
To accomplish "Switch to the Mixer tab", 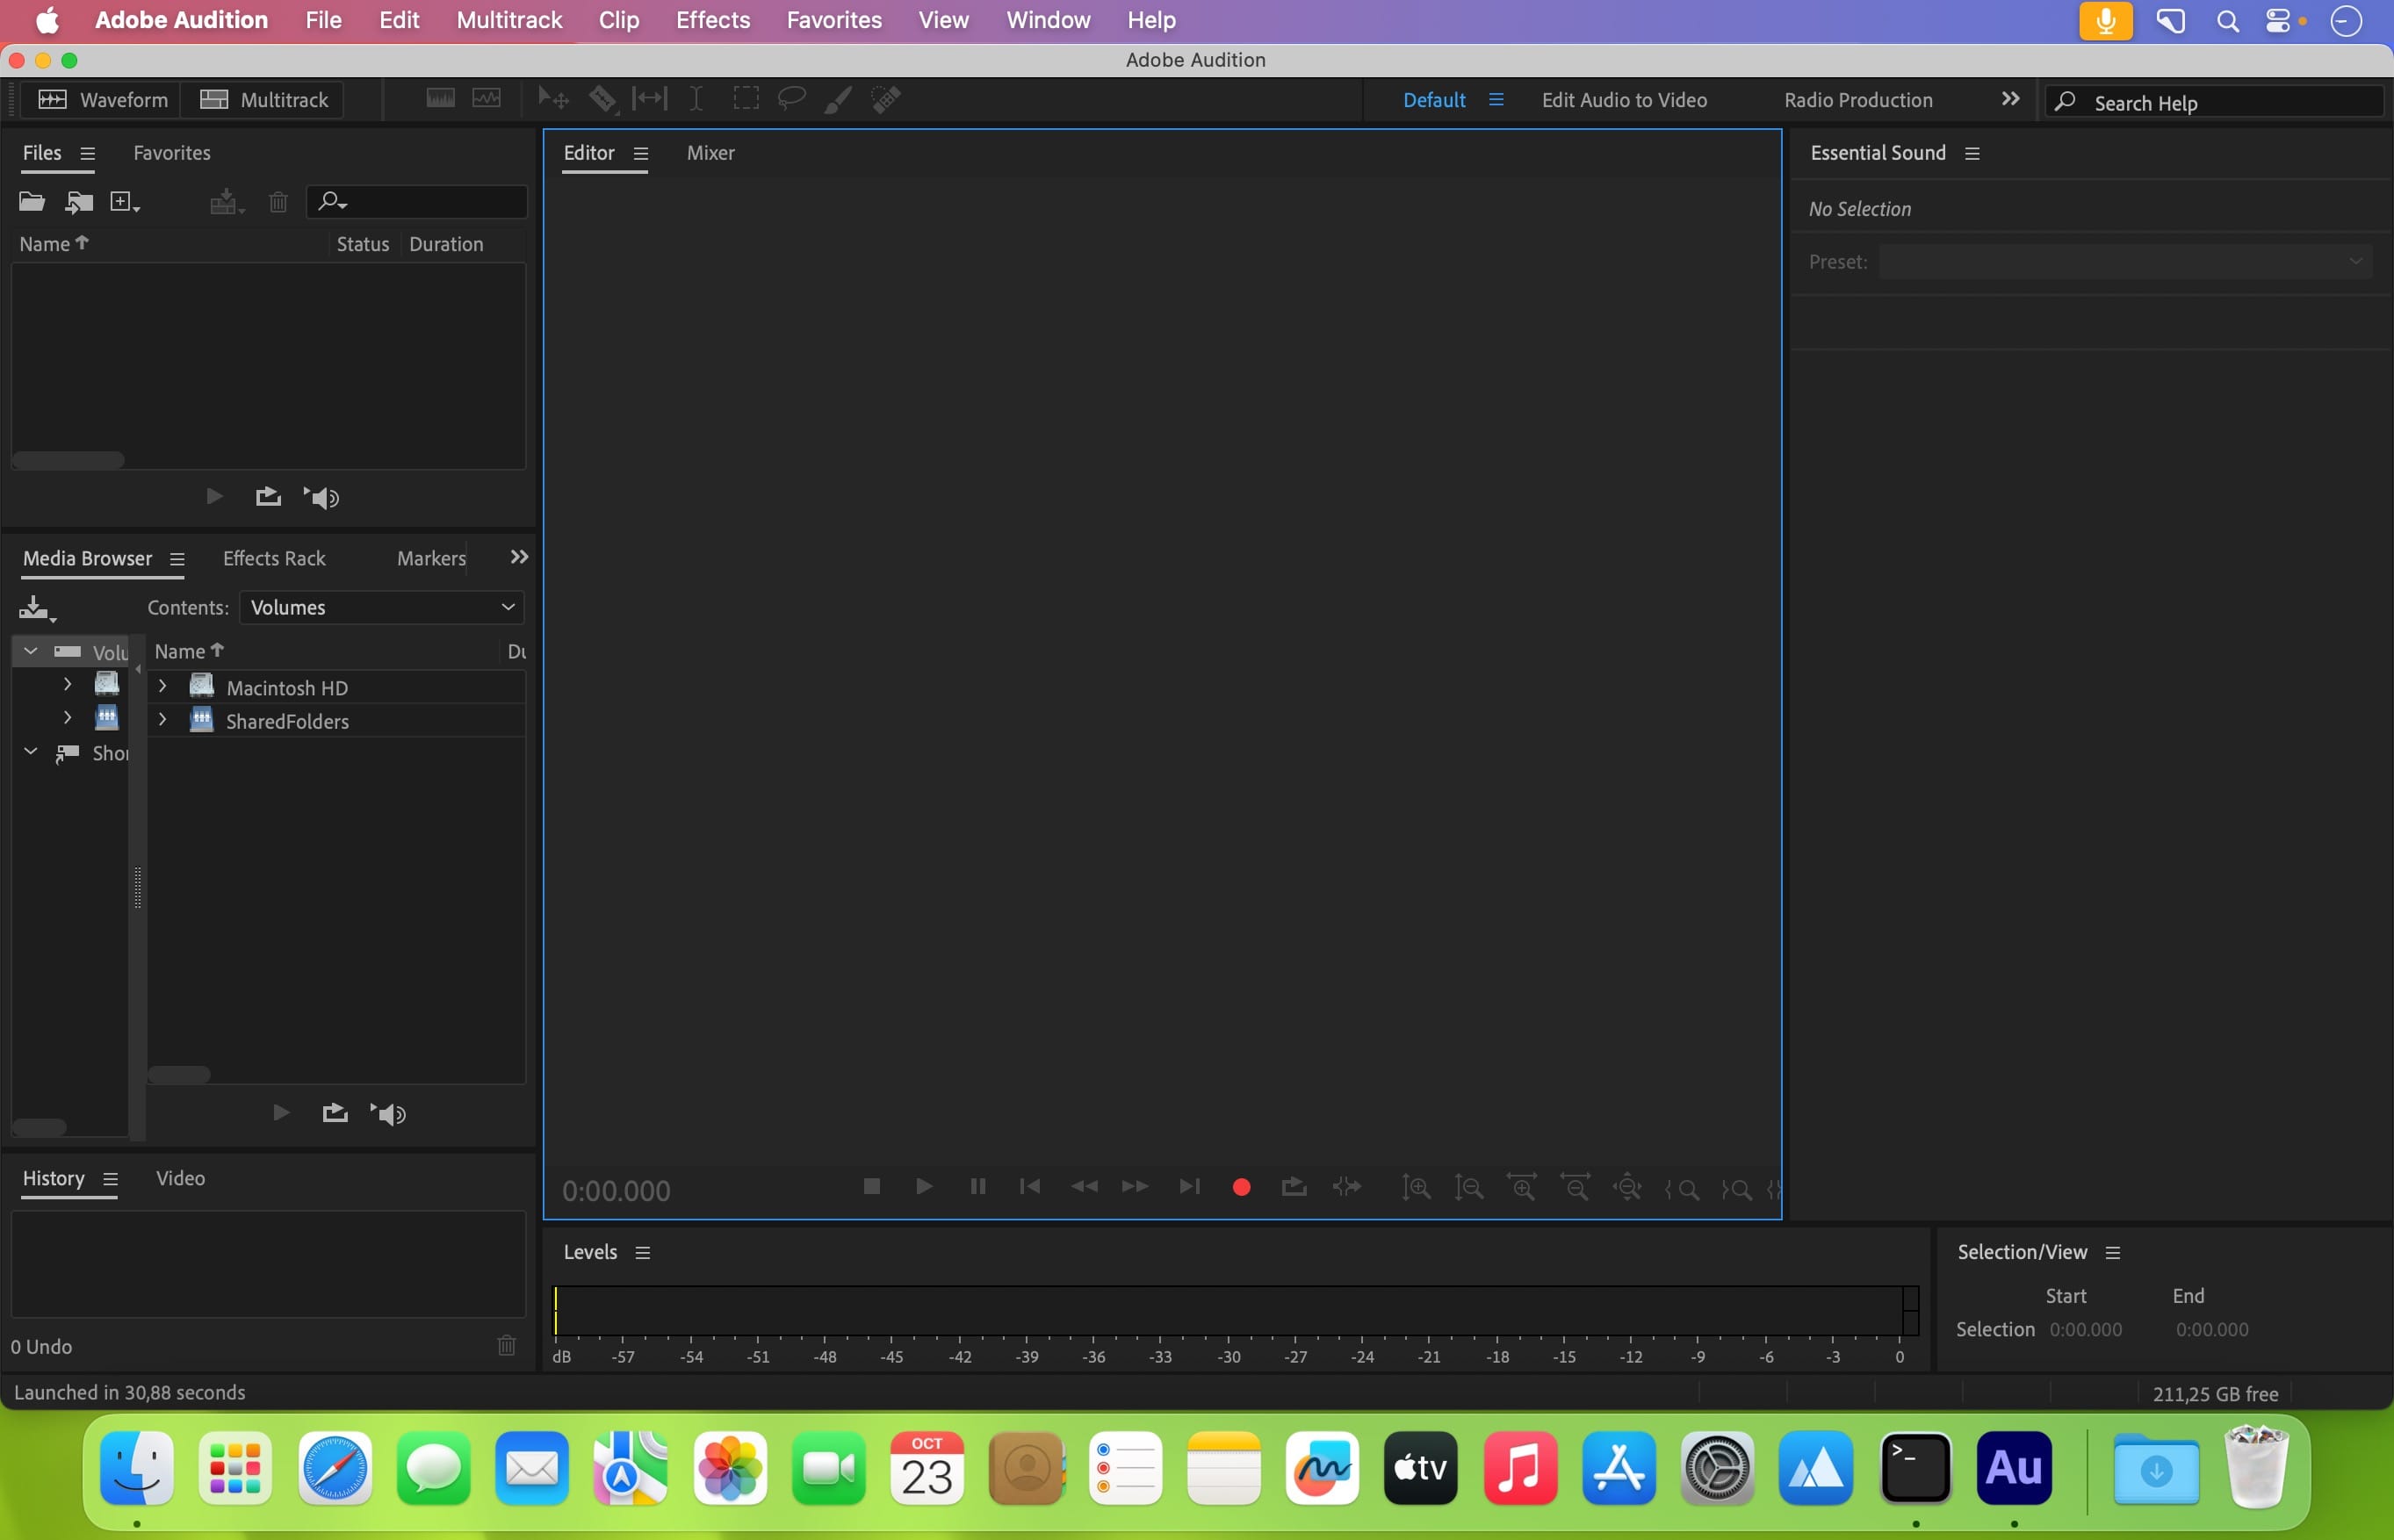I will tap(710, 153).
